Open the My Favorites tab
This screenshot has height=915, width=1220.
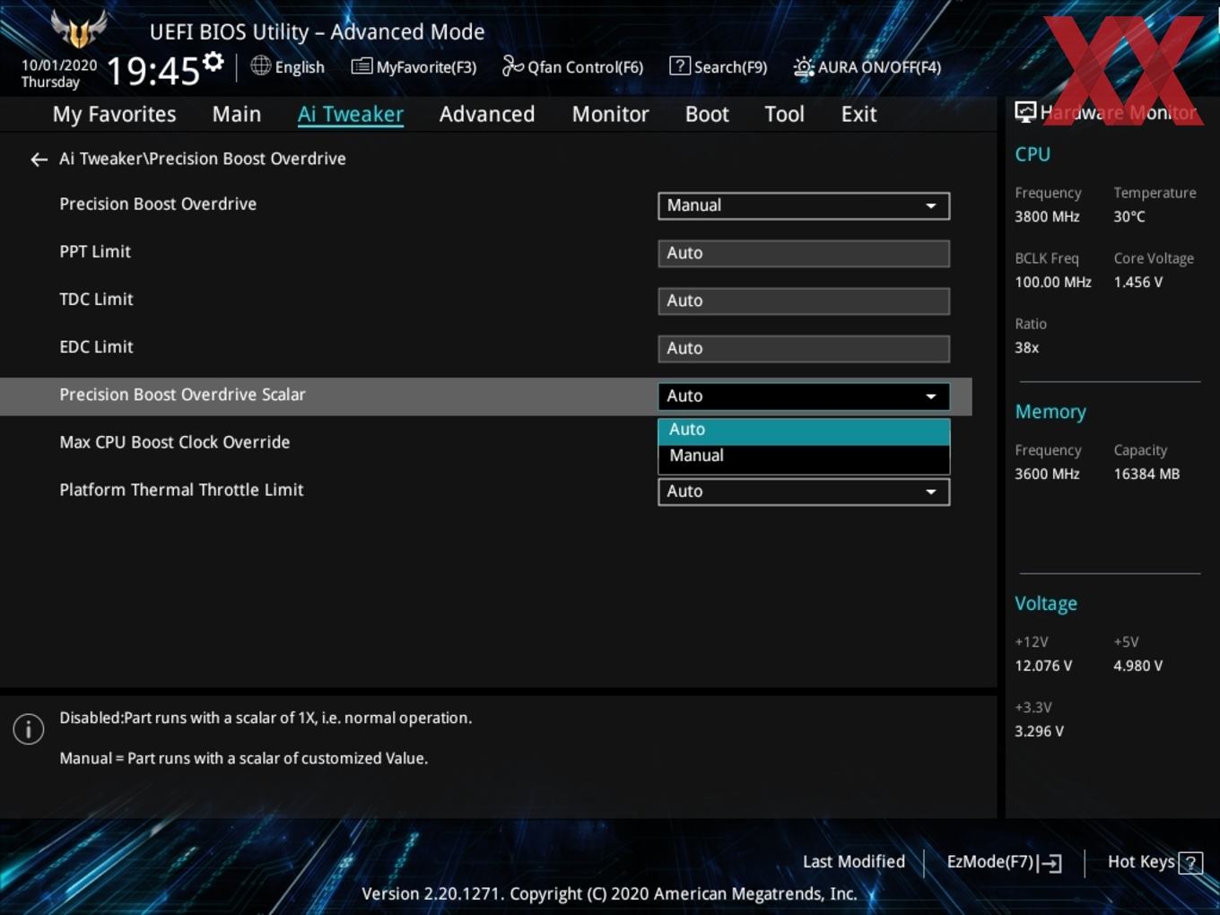114,114
